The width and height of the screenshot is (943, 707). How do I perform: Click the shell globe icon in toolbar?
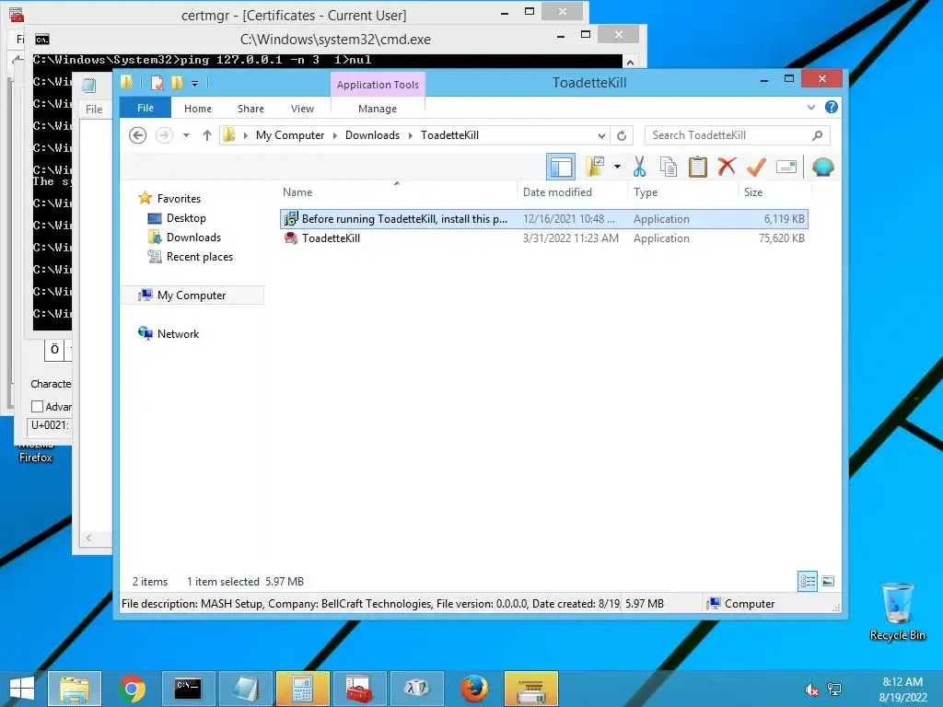(822, 167)
